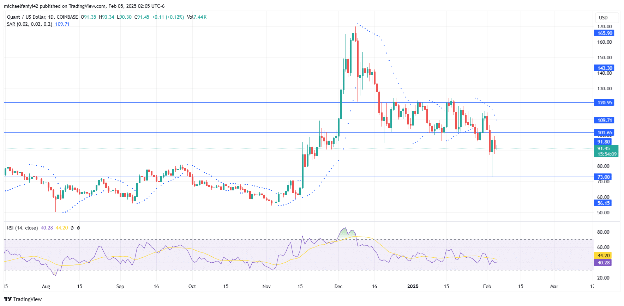Click the 91.80 price level label
Image resolution: width=624 pixels, height=306 pixels.
(604, 142)
